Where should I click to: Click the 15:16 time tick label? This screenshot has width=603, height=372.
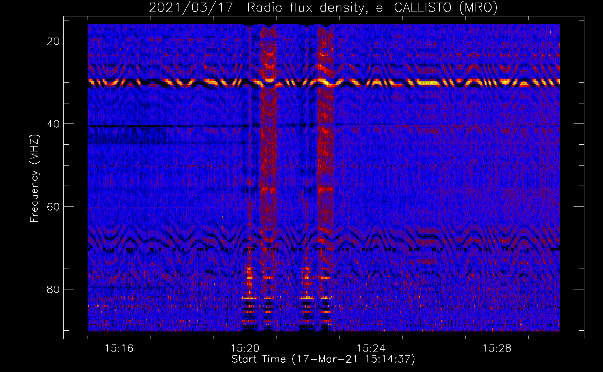(x=119, y=348)
